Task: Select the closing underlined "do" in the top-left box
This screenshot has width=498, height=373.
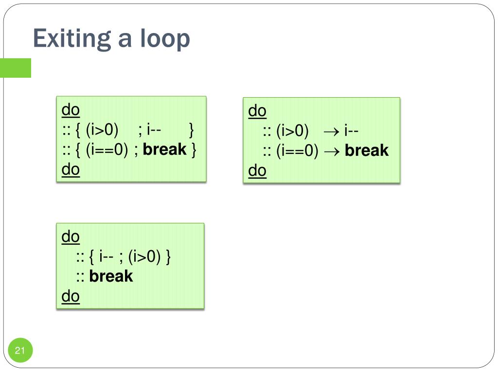Action: click(71, 170)
